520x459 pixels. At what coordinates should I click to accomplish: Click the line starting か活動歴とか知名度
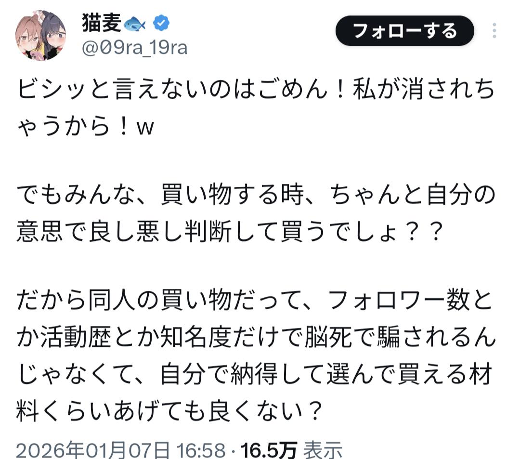pyautogui.click(x=256, y=339)
